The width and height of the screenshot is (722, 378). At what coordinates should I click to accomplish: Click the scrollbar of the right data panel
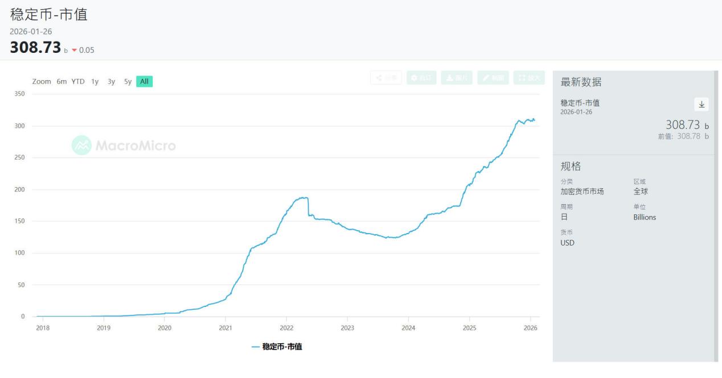click(x=716, y=216)
